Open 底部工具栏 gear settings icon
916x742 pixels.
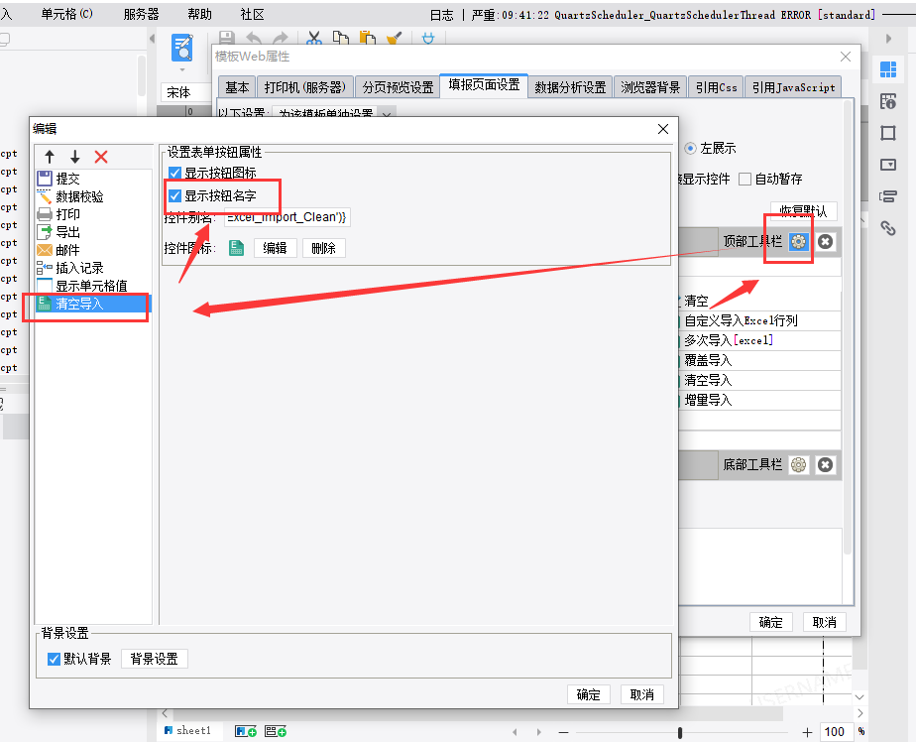[x=799, y=465]
